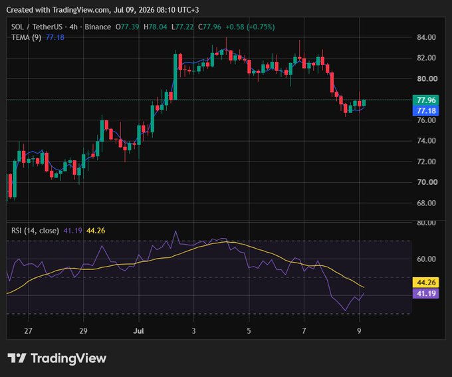The height and width of the screenshot is (377, 452).
Task: Click the 'Created with TradingView.com' caption
Action: pos(58,10)
